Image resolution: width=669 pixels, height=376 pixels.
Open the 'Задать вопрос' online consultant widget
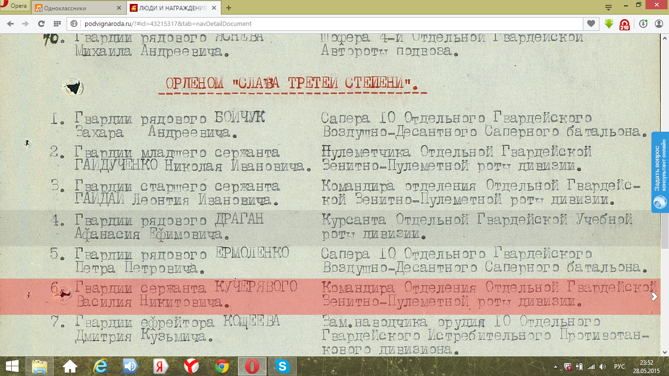coord(660,171)
